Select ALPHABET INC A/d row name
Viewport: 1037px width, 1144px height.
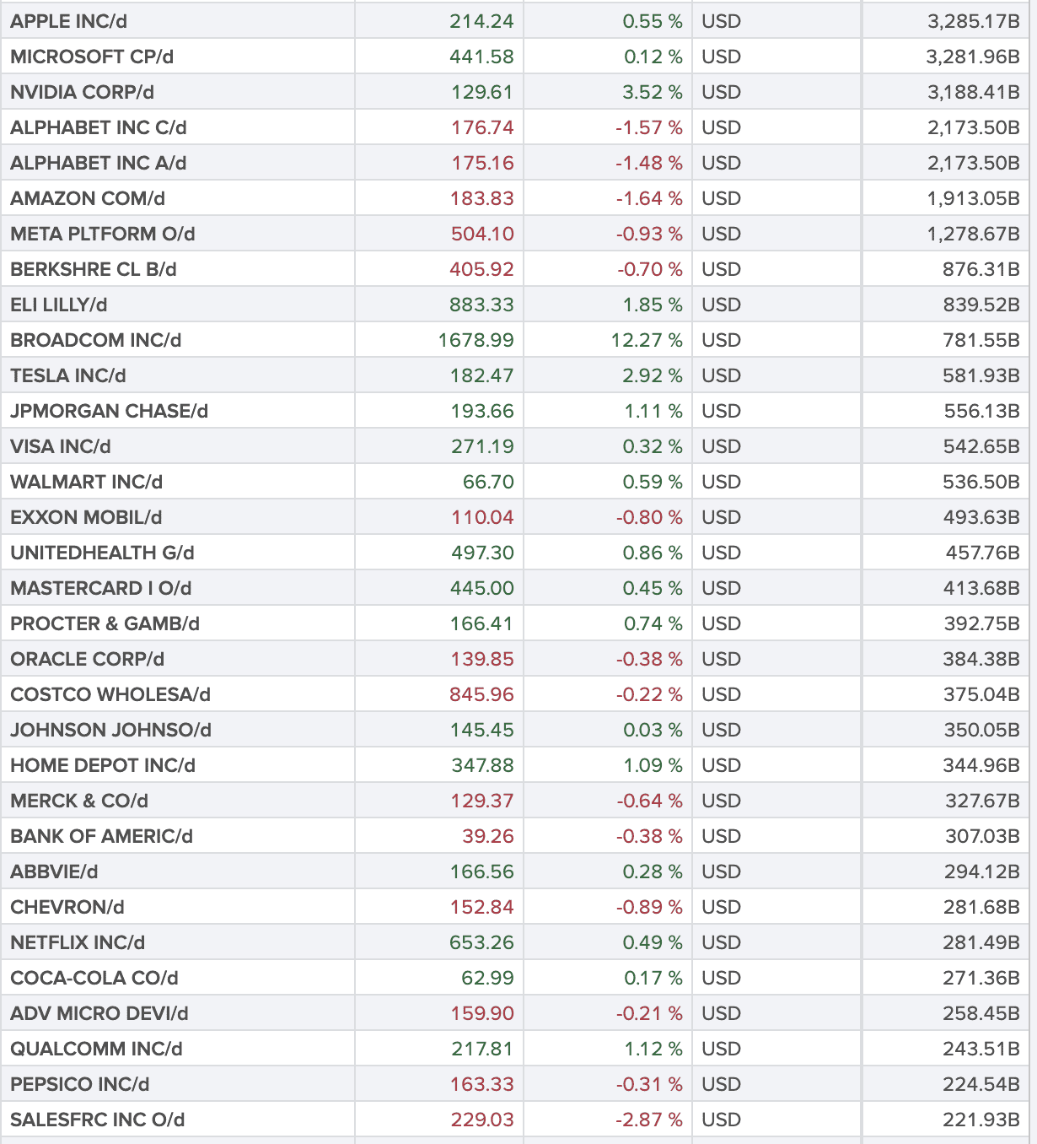point(99,163)
